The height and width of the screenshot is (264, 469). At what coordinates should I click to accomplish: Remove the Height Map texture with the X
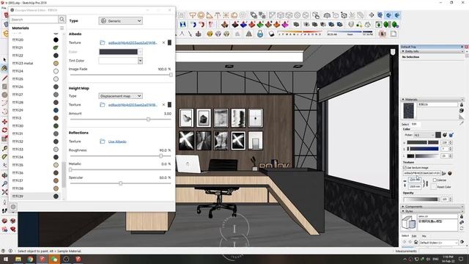pos(163,105)
